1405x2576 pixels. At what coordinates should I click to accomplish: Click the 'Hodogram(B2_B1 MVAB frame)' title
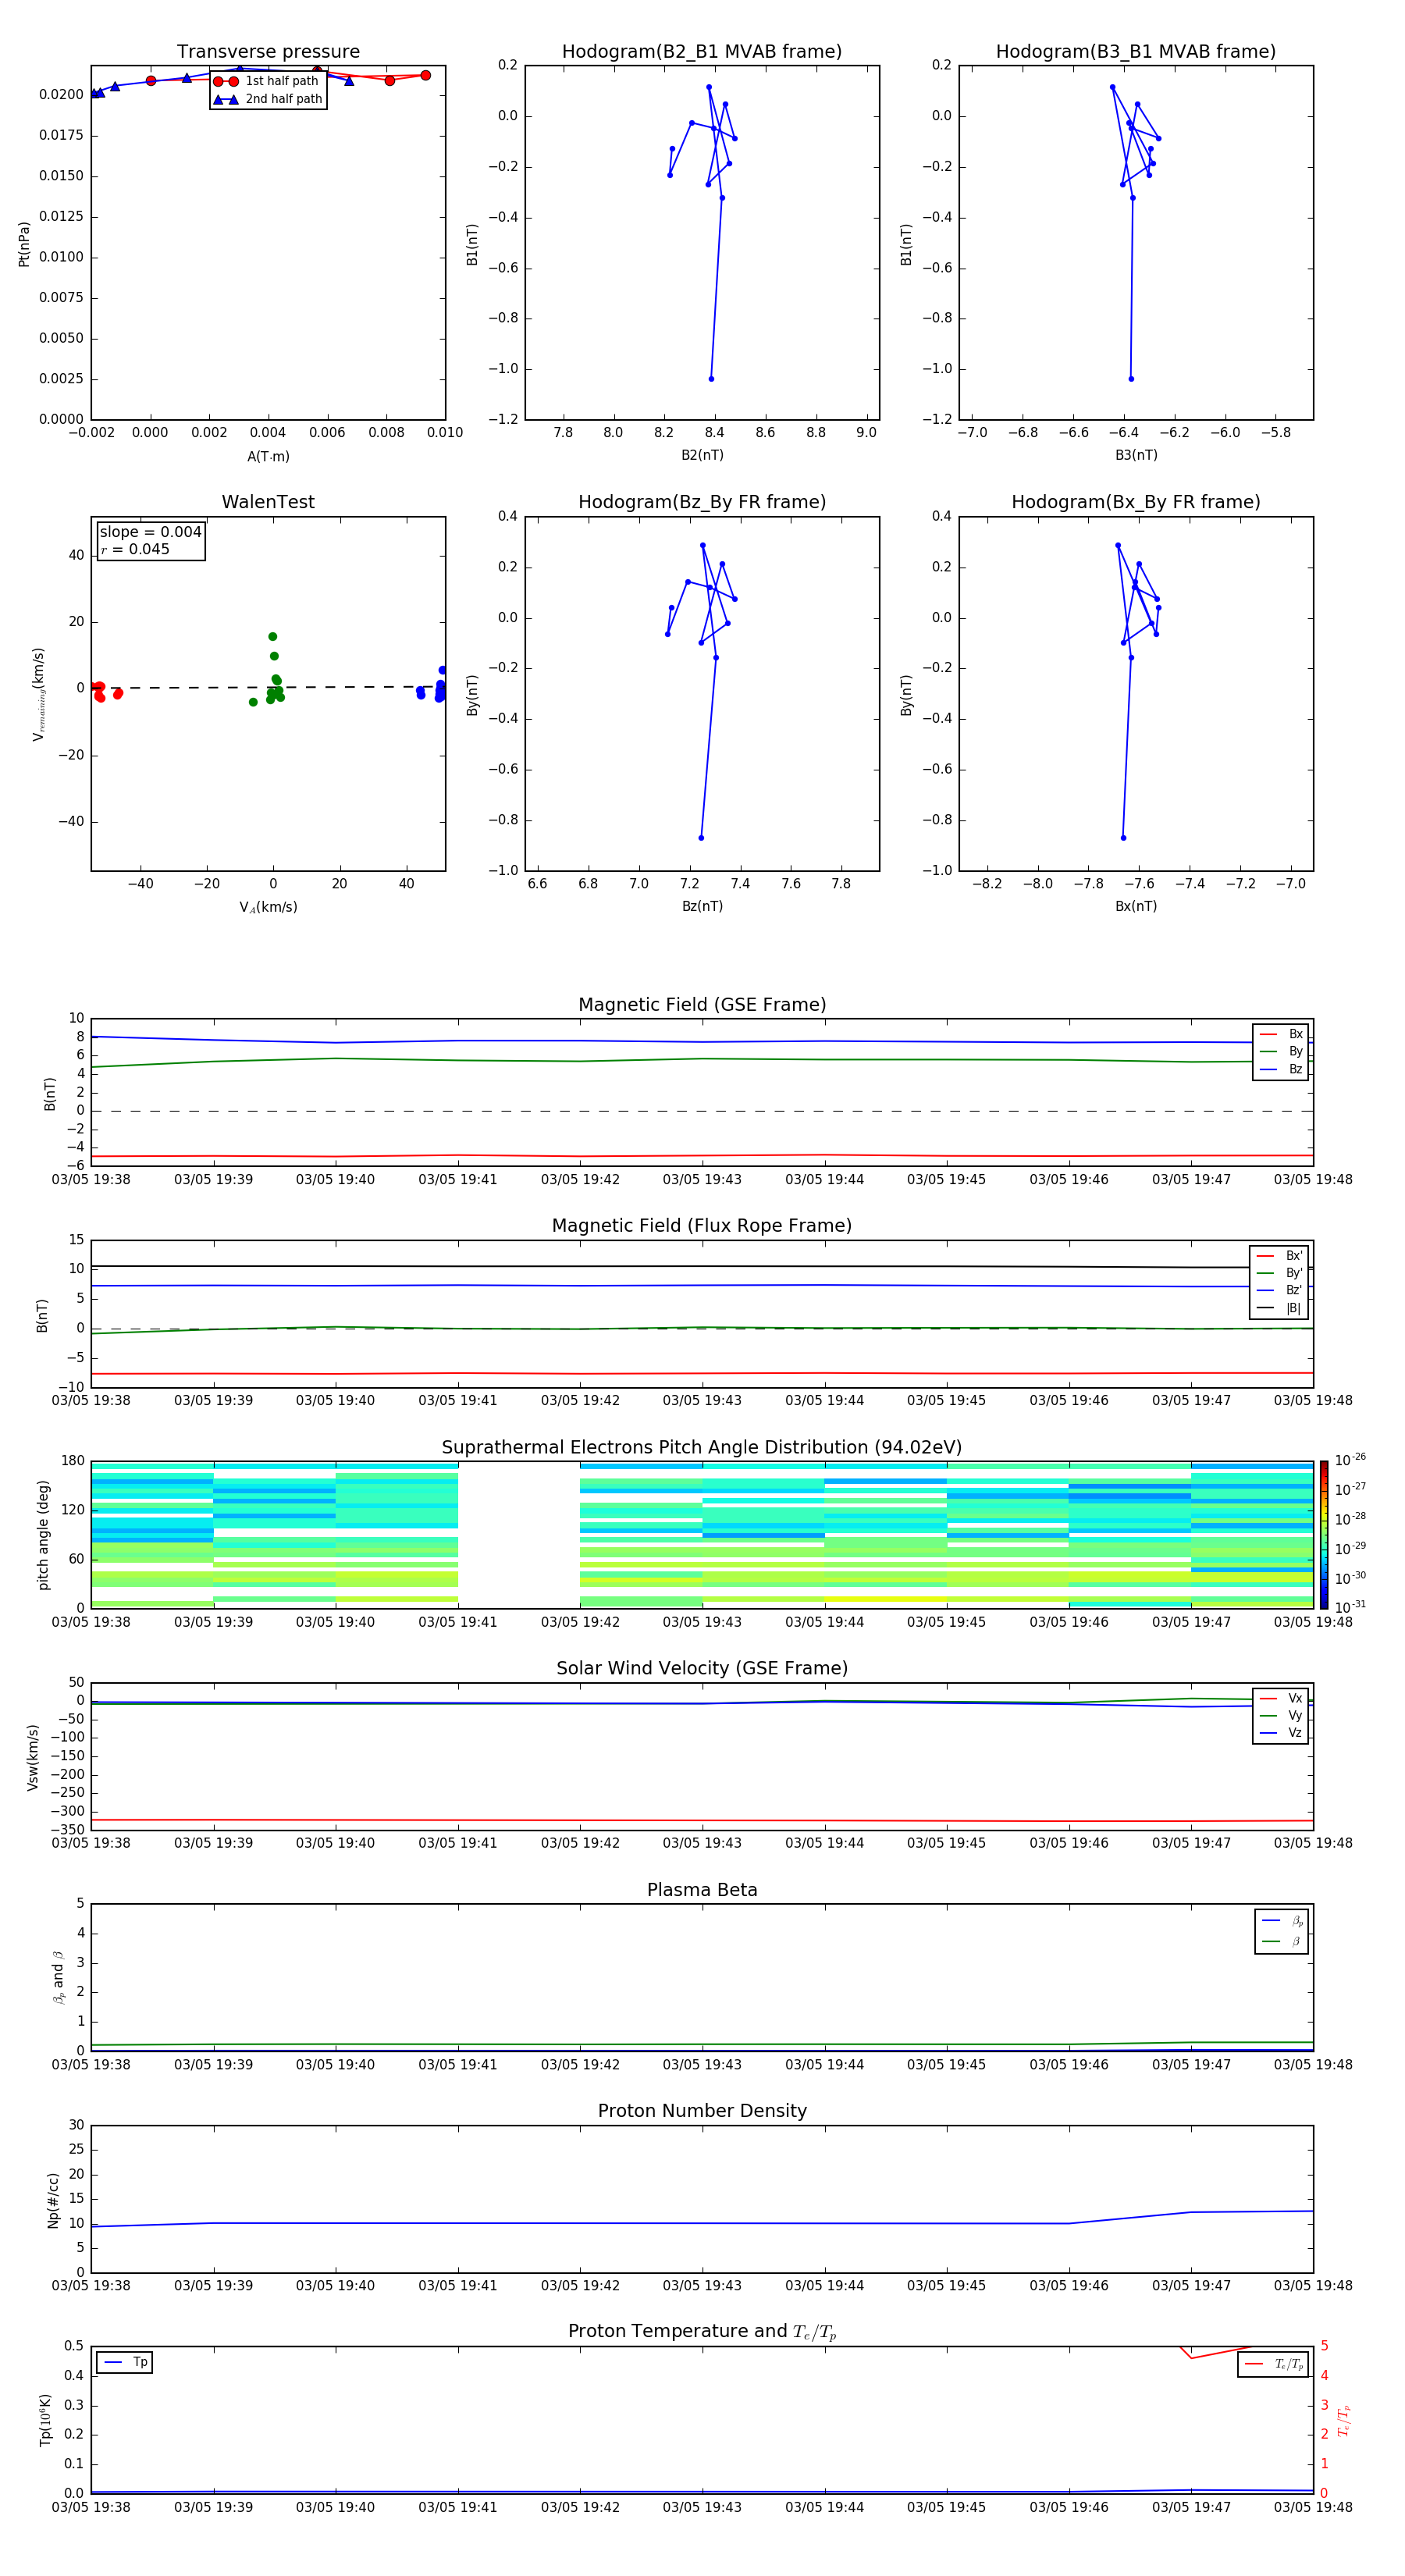click(x=702, y=51)
